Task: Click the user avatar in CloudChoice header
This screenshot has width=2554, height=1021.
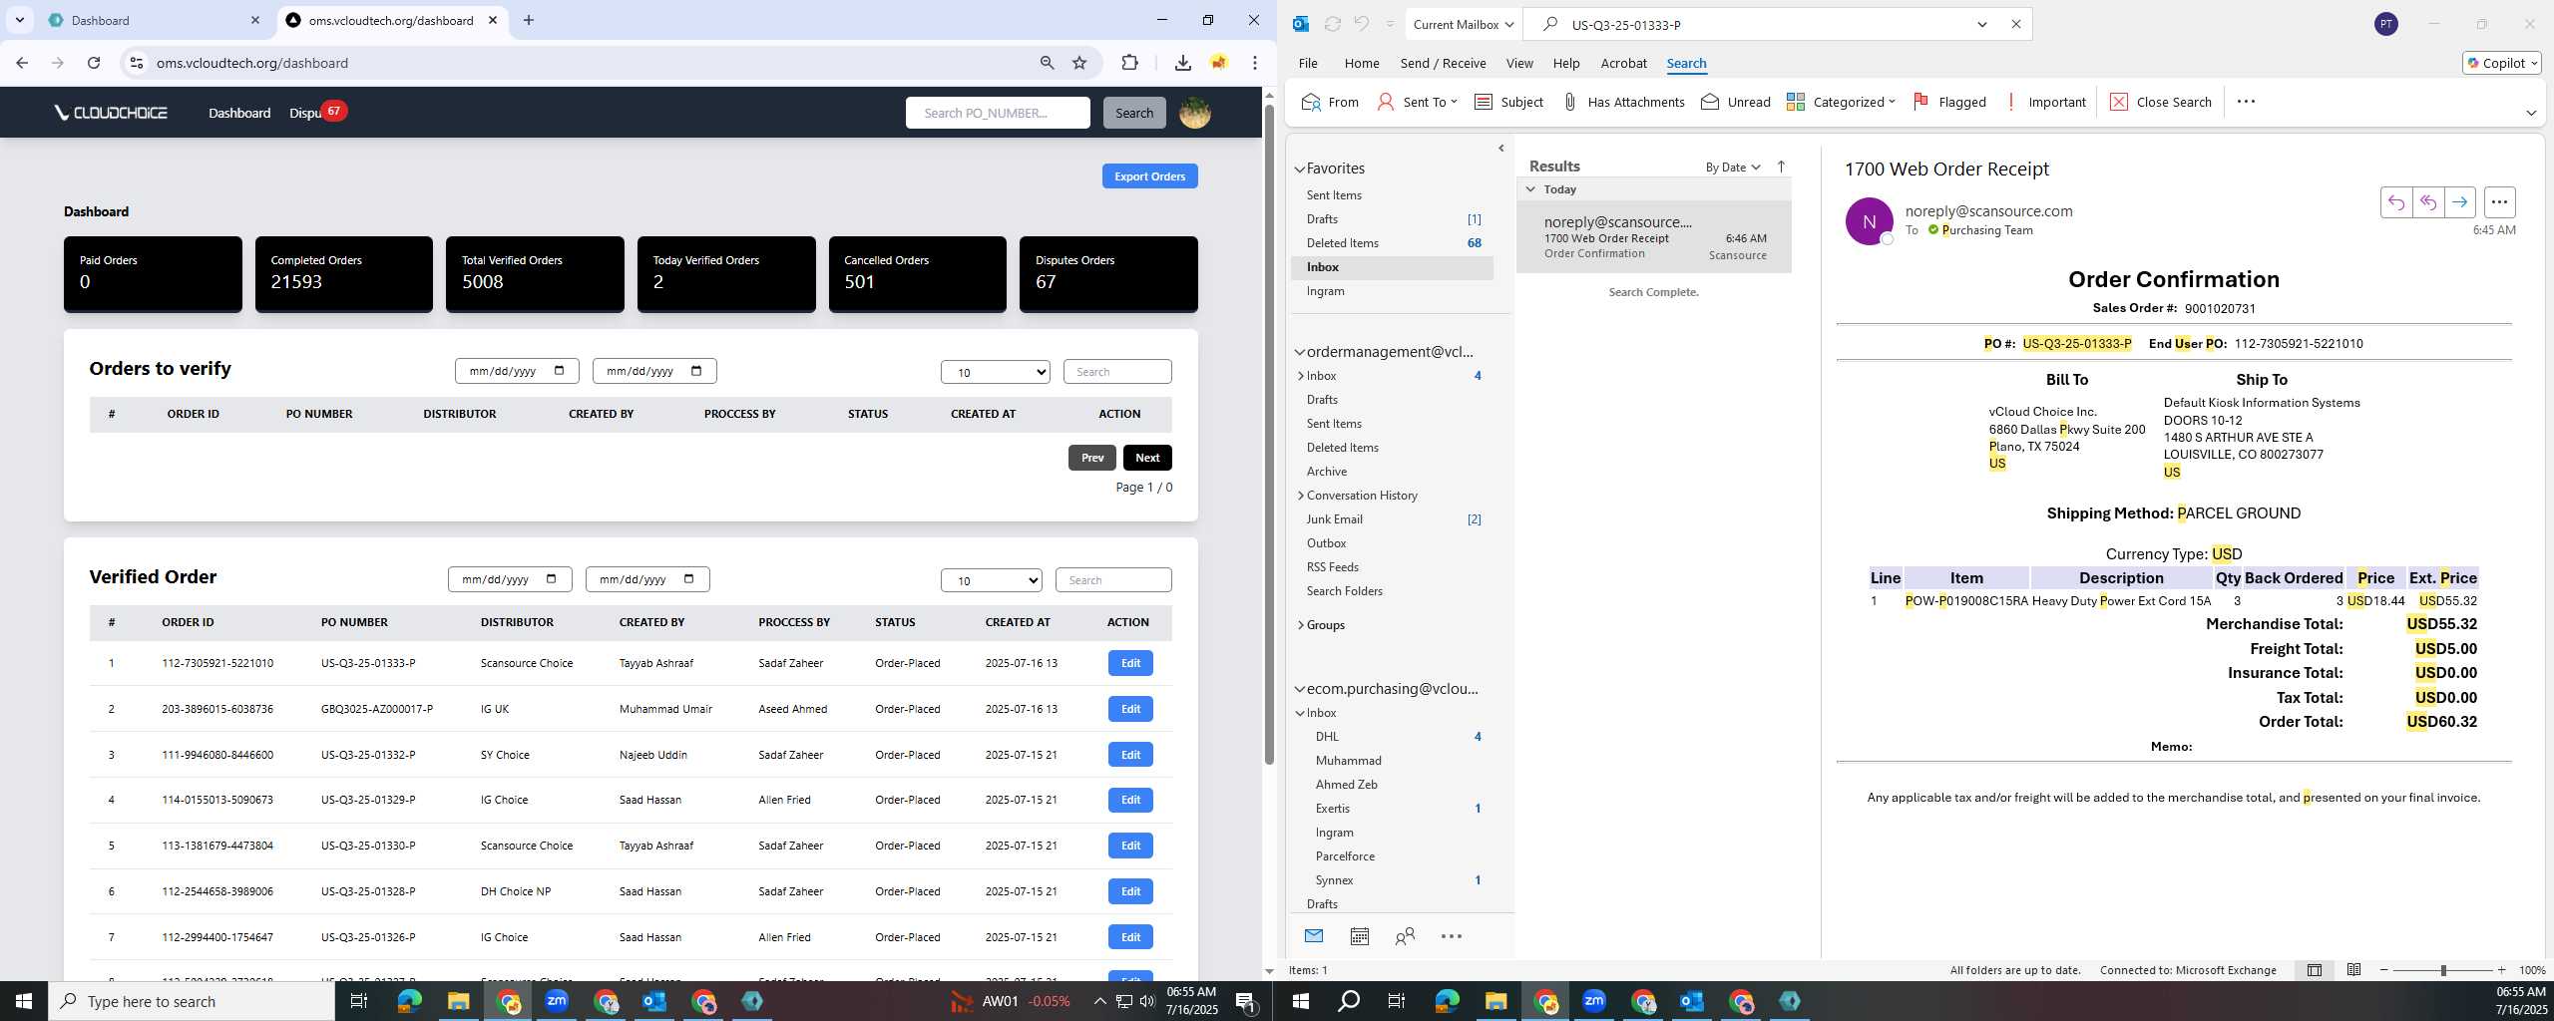Action: (x=1195, y=113)
